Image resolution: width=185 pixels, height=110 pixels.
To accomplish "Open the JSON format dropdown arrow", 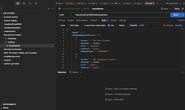I will pos(147,25).
